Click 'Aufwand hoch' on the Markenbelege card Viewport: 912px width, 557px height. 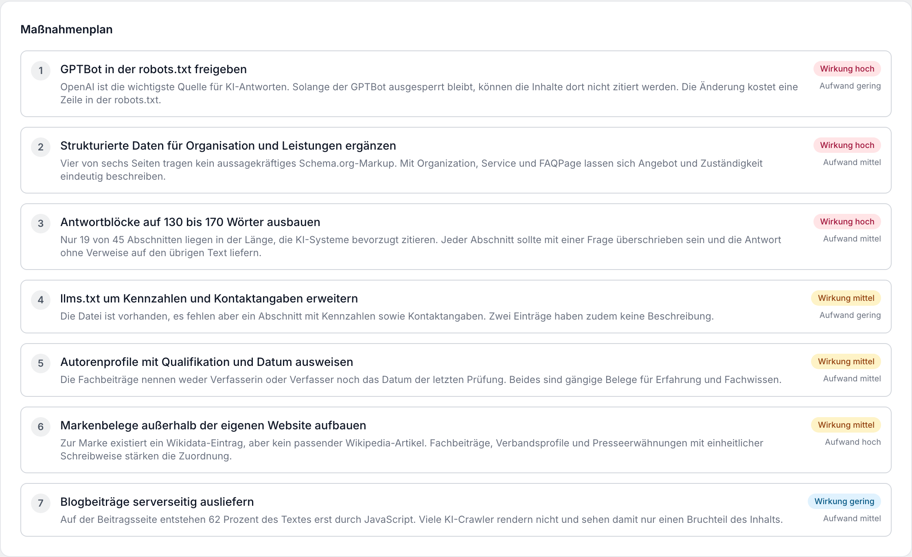(853, 442)
